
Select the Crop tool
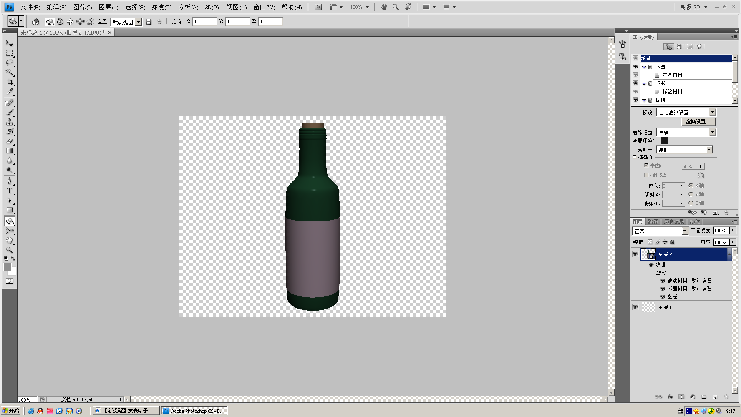click(x=10, y=82)
